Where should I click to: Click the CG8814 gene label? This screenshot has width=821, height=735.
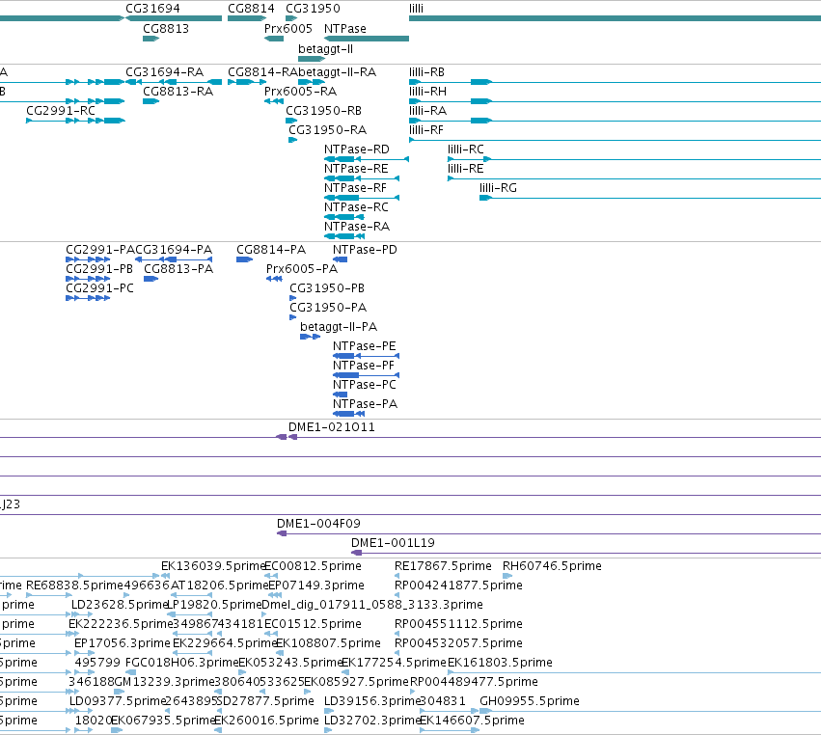pyautogui.click(x=251, y=9)
